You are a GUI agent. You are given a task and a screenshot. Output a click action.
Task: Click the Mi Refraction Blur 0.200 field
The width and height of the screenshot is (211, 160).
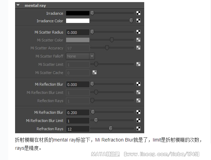click(78, 112)
